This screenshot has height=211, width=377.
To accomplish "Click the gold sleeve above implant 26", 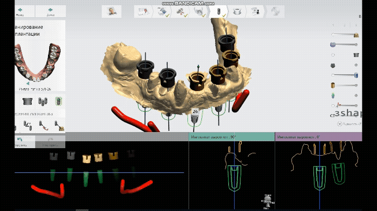I will pyautogui.click(x=197, y=81).
